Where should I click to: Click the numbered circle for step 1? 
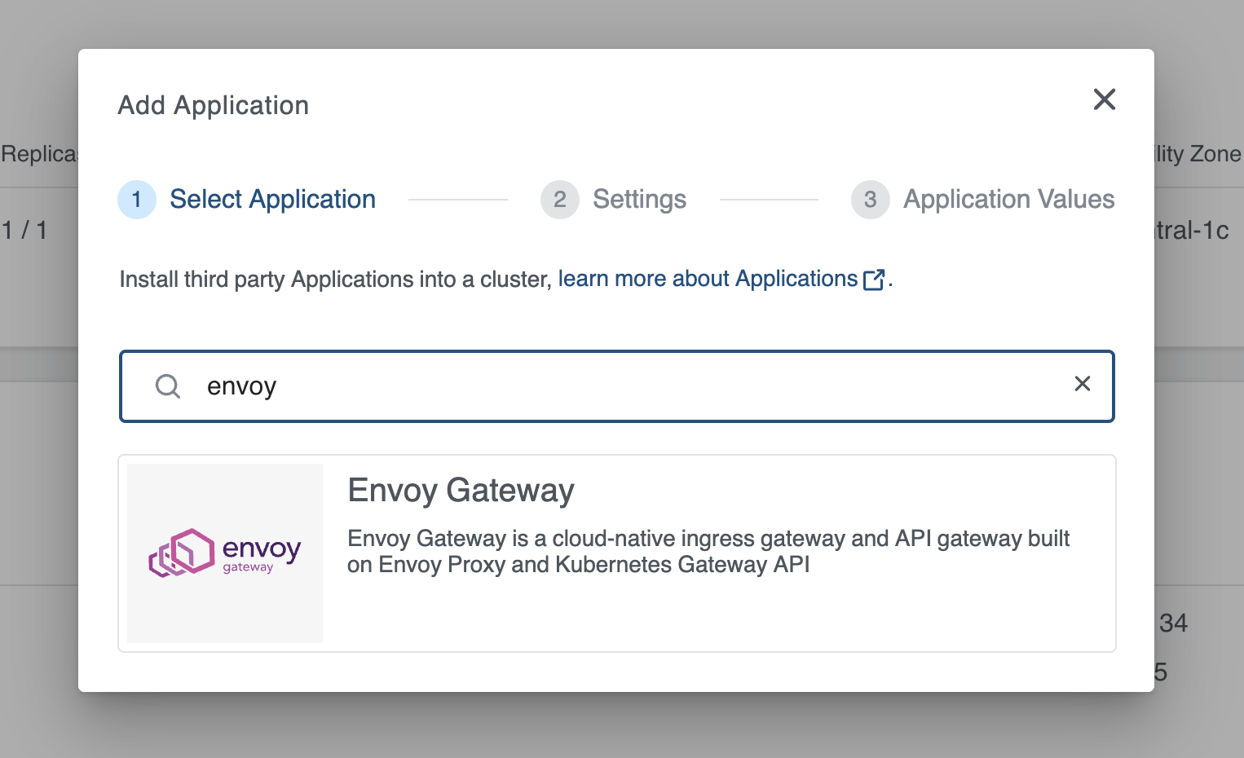click(x=136, y=199)
